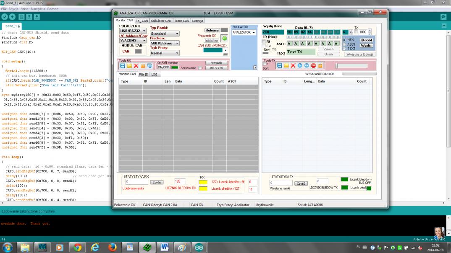Click the Tools TX slider handle
Screen dimensions: 451x253
coord(336,66)
